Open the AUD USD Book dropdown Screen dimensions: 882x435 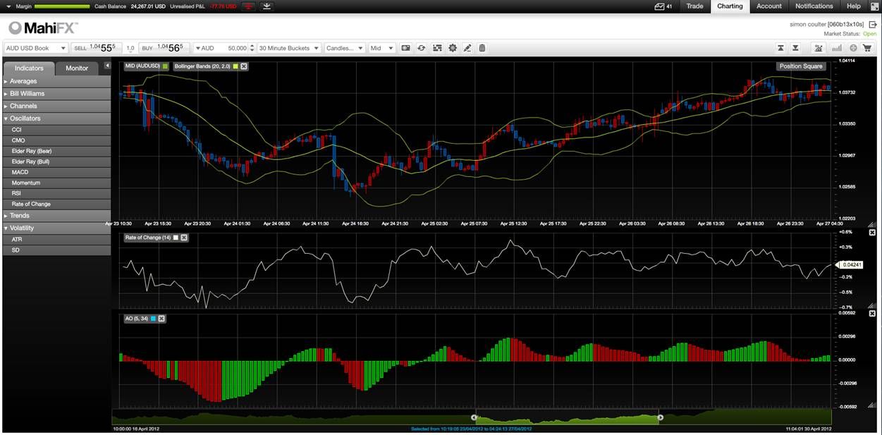pyautogui.click(x=35, y=48)
